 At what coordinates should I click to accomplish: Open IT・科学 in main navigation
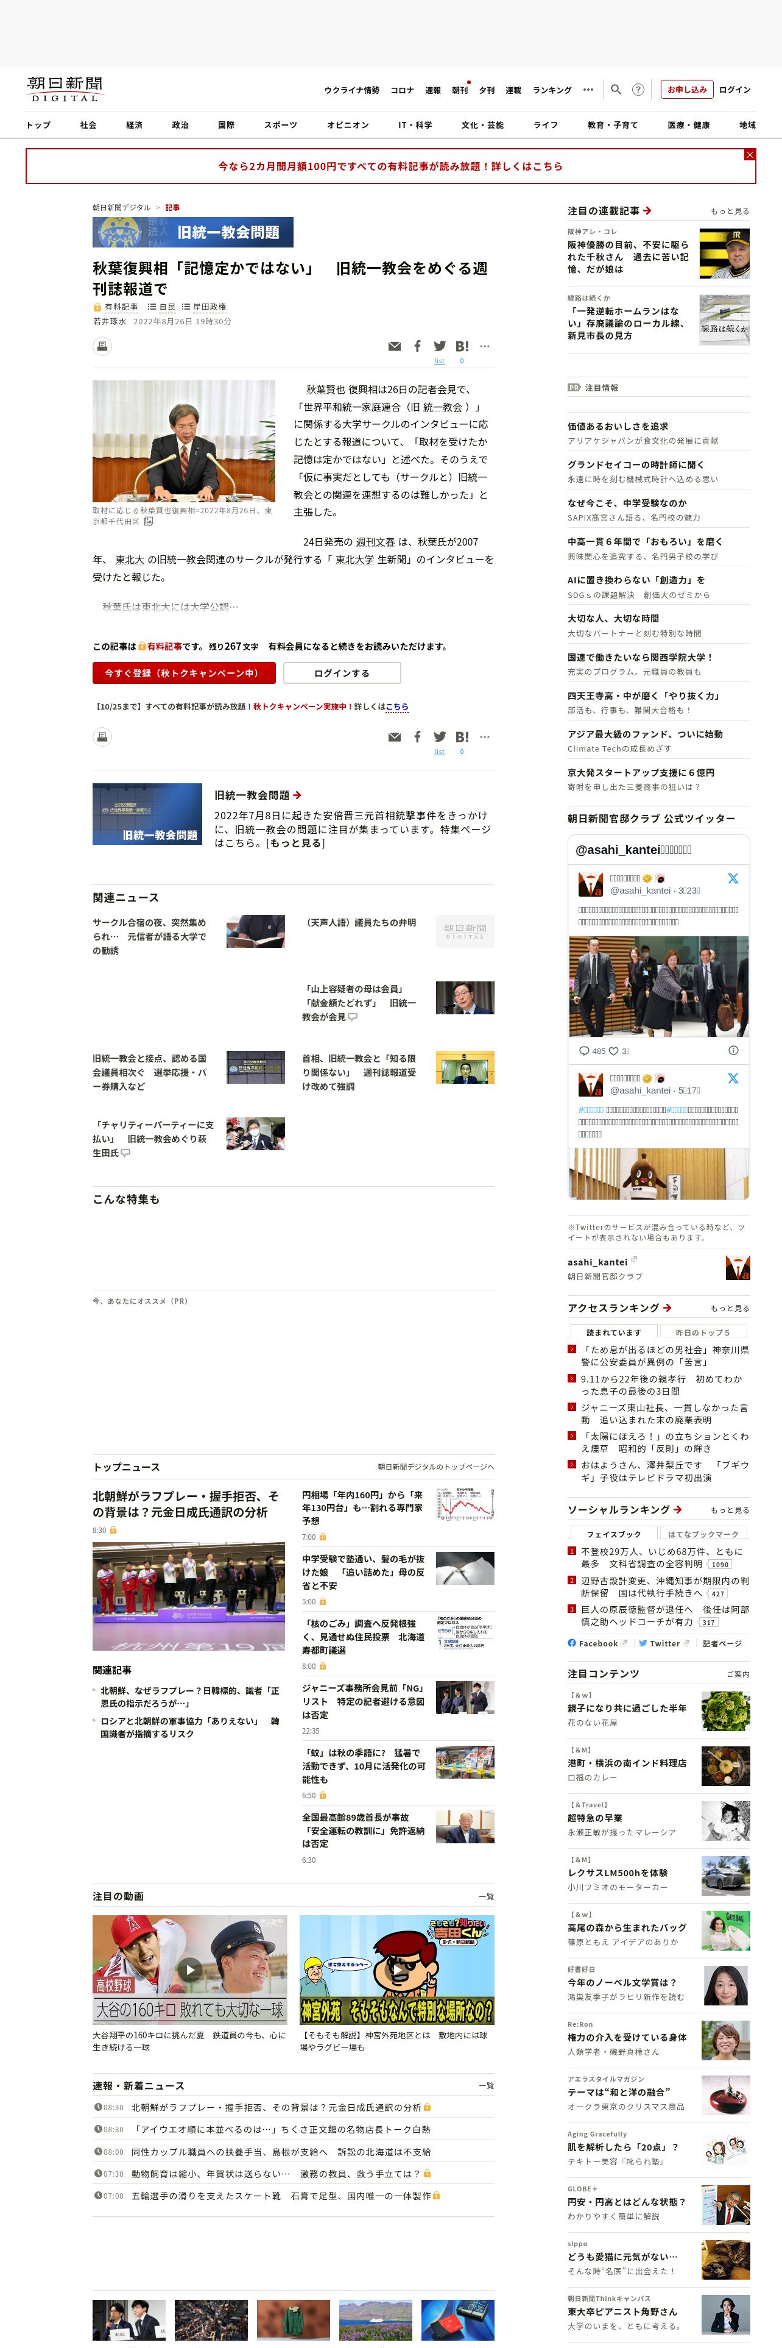[415, 125]
